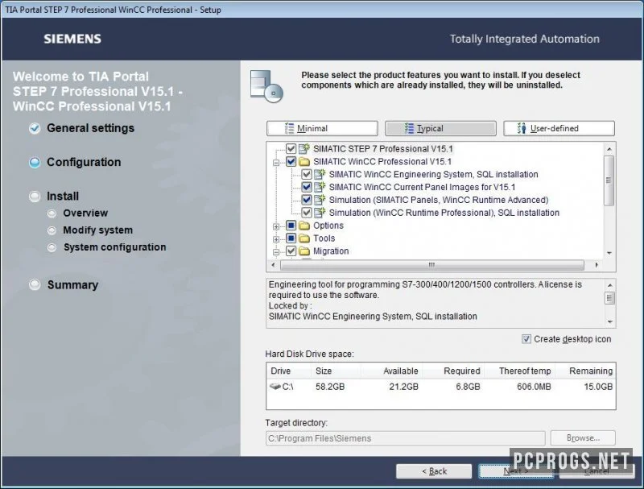Go to General settings step
This screenshot has height=489, width=644.
tap(90, 128)
